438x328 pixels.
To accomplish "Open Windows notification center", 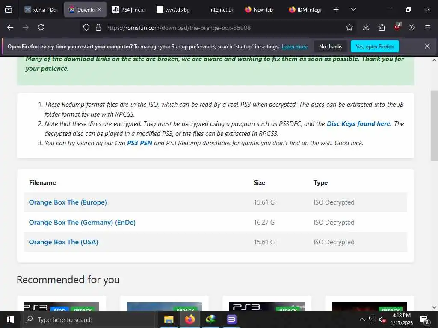I will (425, 320).
